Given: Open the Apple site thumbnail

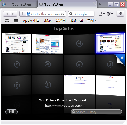Looking at the screenshot, I should pos(17,43).
